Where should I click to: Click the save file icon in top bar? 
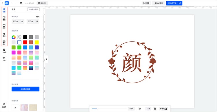(21, 3)
